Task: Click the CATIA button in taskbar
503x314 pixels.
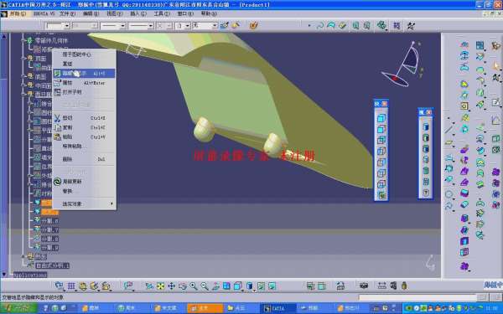Action: click(x=276, y=308)
